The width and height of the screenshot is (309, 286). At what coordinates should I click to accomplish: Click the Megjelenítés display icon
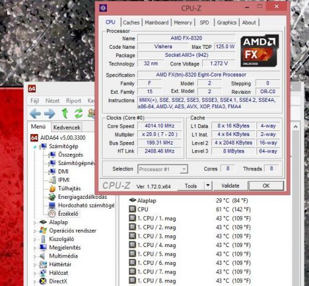point(43,247)
